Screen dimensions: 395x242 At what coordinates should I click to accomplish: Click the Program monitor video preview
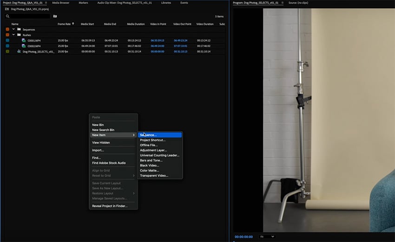[329, 120]
